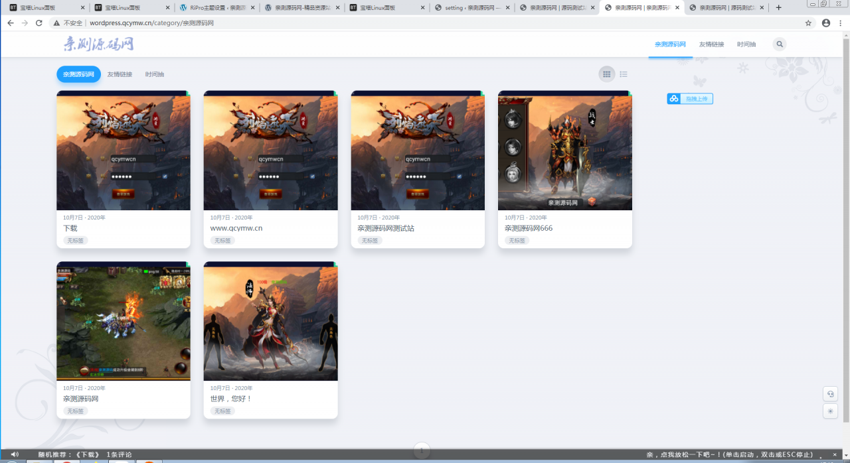850x463 pixels.
Task: Click the upper floating button at right edge
Action: pyautogui.click(x=830, y=394)
